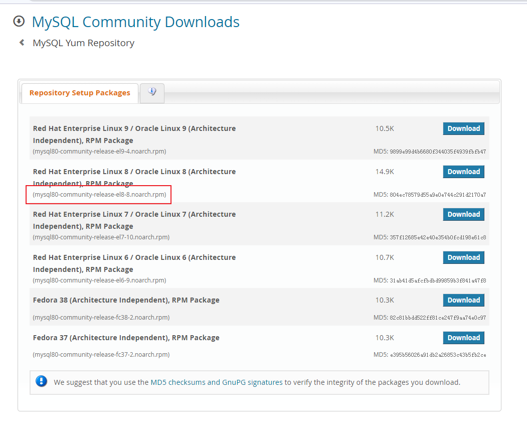Click the Fedora 37 package title
Screen dimensions: 527x432
[x=126, y=338]
